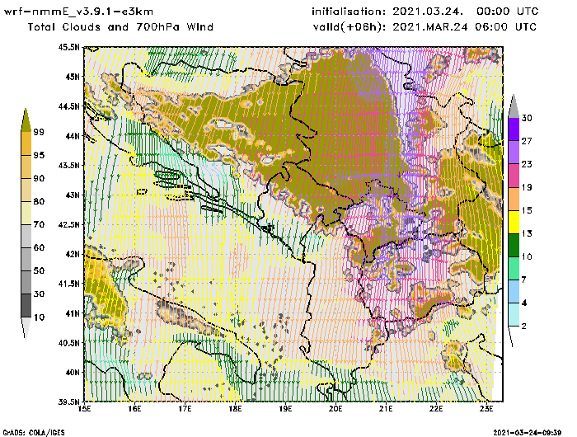Viewport: 577px width, 437px height.
Task: Click the 20E longitude axis label
Action: [335, 406]
